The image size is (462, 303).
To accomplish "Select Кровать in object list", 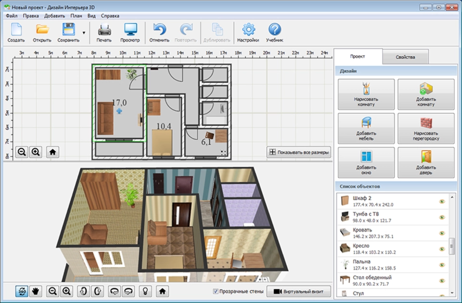I will tap(393, 233).
